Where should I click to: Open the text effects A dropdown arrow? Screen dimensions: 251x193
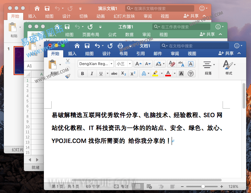148,73
